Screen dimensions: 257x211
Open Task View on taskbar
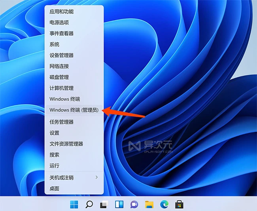(104, 204)
